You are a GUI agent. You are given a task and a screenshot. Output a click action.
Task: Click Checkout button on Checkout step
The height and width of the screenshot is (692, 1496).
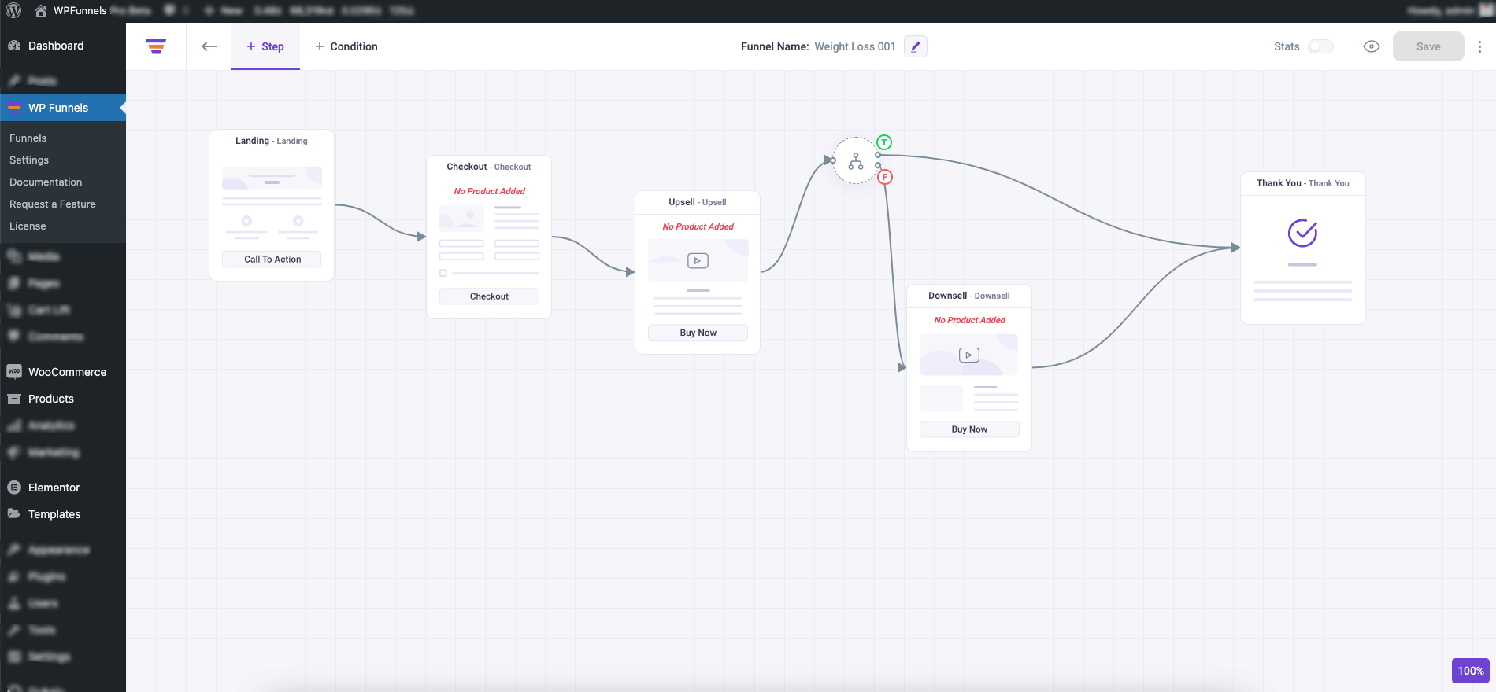[489, 296]
